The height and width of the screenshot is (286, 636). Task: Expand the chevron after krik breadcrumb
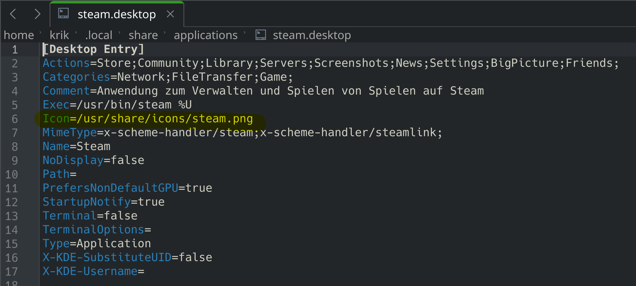(x=76, y=32)
